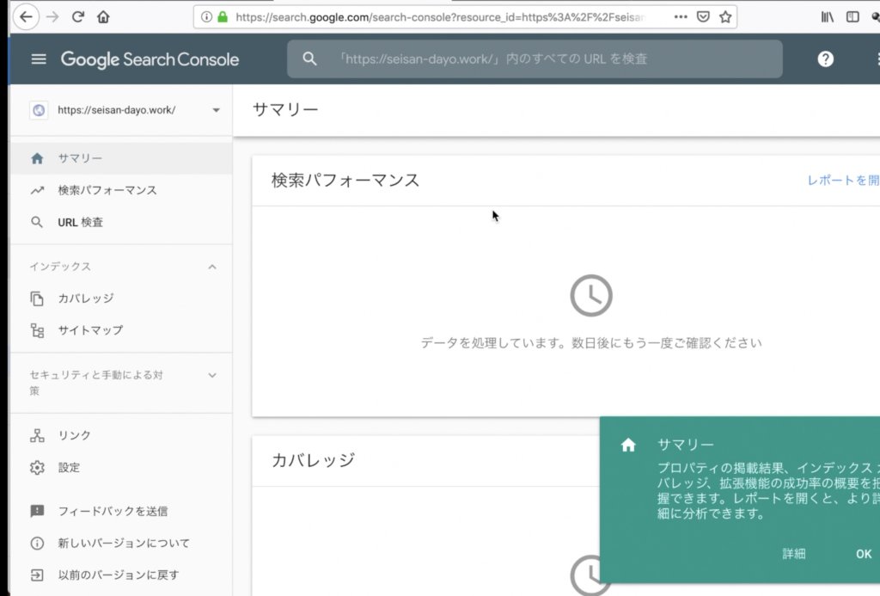Click the green padlock site security icon
Image resolution: width=880 pixels, height=596 pixels.
point(223,16)
